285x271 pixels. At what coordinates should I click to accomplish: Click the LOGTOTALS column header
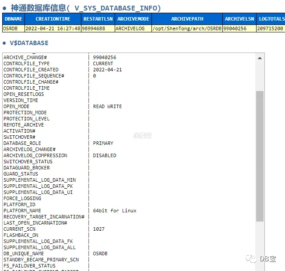[271, 19]
